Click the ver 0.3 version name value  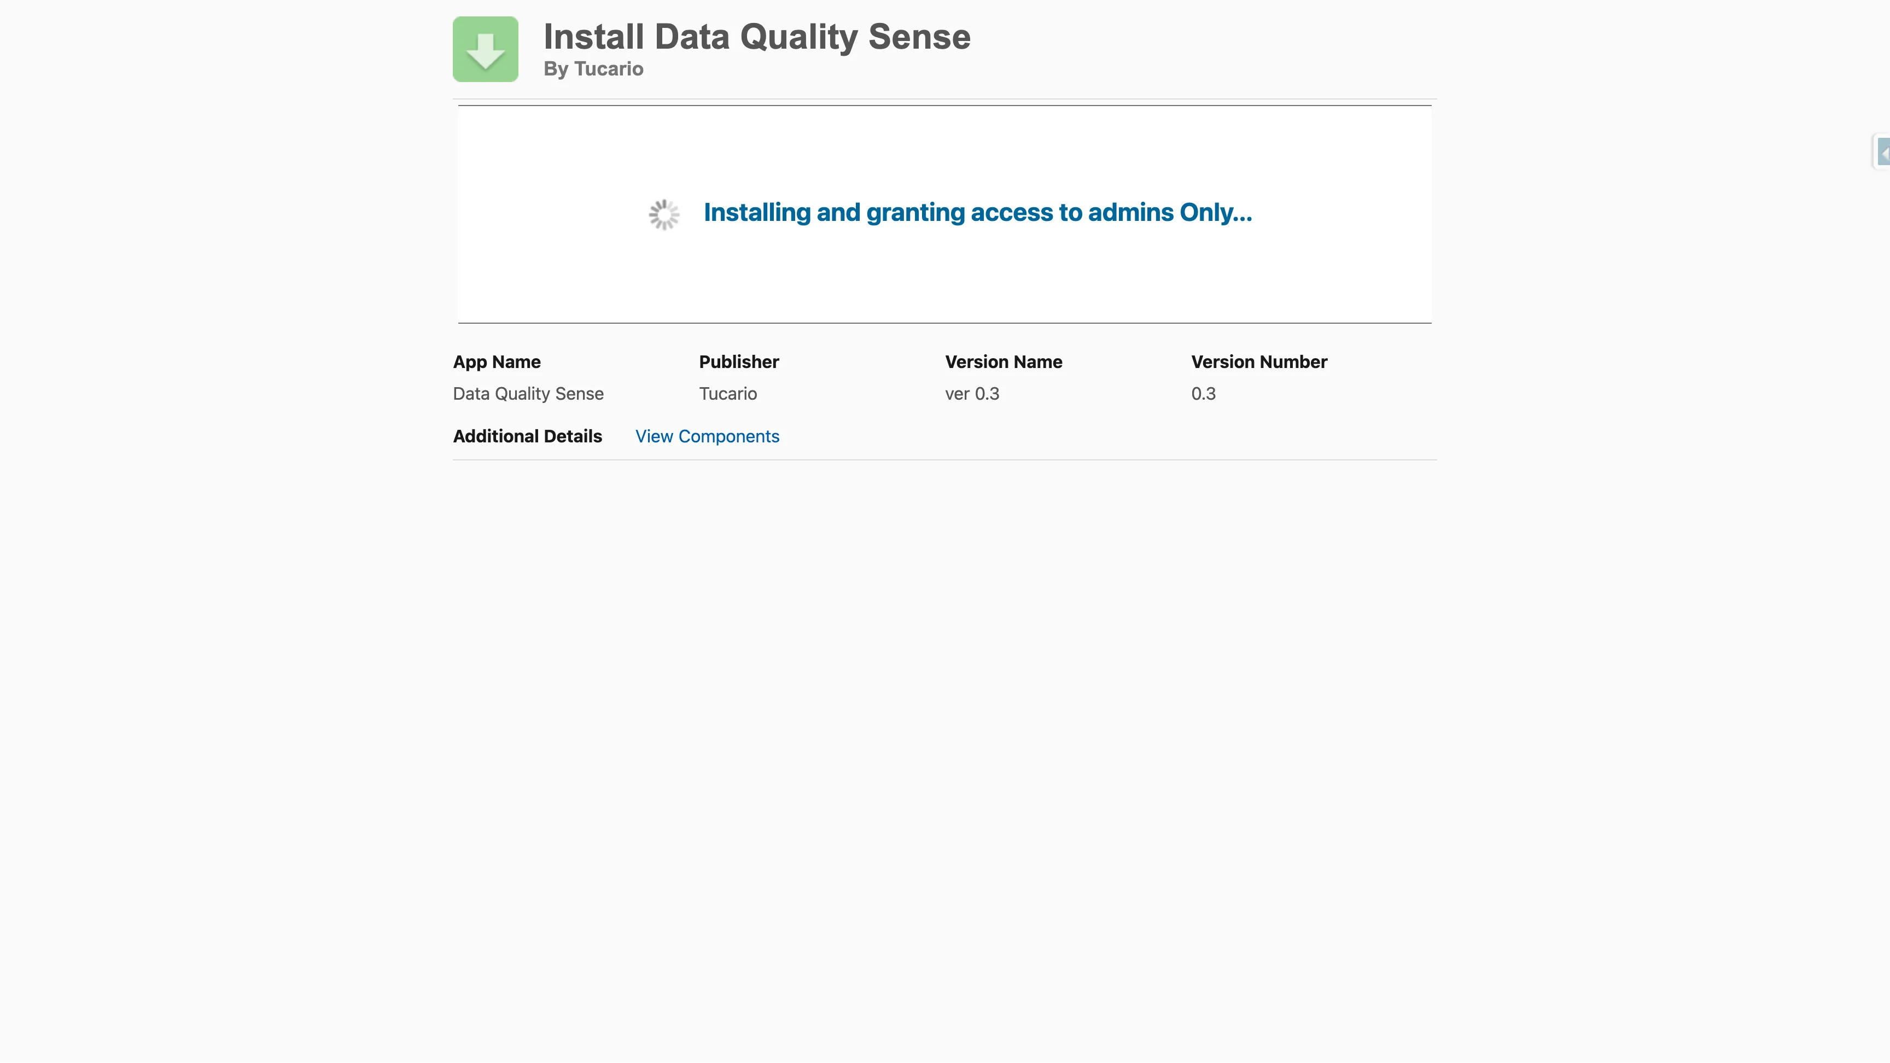(971, 394)
